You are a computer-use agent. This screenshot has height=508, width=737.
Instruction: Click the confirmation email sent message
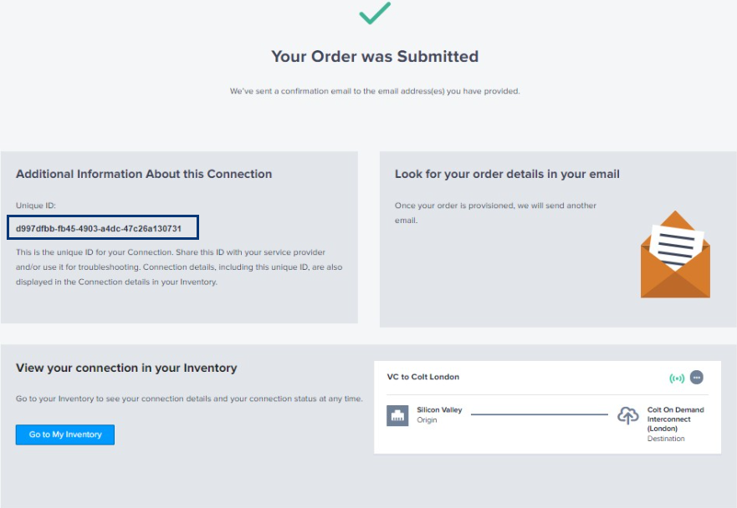tap(375, 91)
